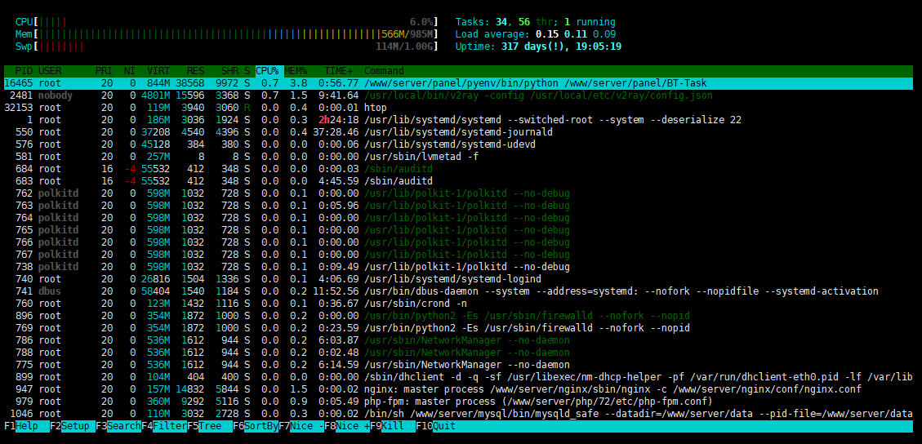This screenshot has width=922, height=444.
Task: Select firewalld row with PID 769
Action: pyautogui.click(x=459, y=328)
